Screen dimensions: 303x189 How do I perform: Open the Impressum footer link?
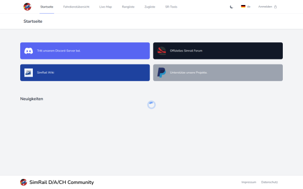[x=248, y=182]
